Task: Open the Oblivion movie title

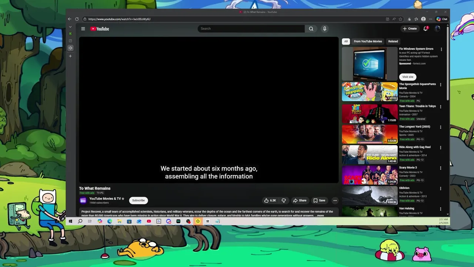Action: point(404,188)
